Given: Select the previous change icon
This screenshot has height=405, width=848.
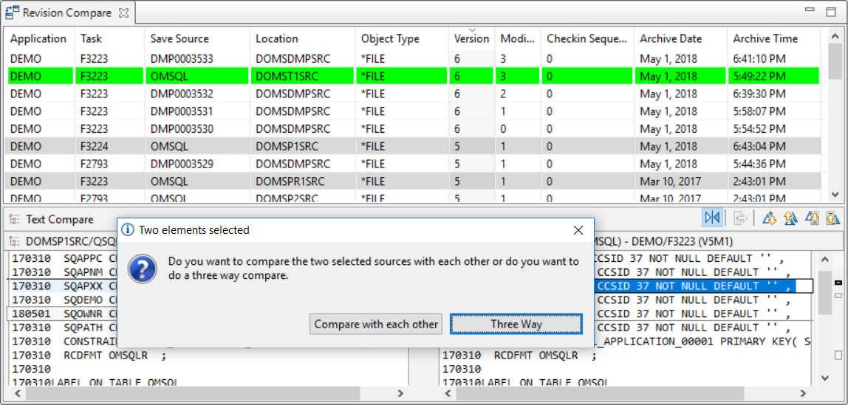Looking at the screenshot, I should (x=832, y=218).
